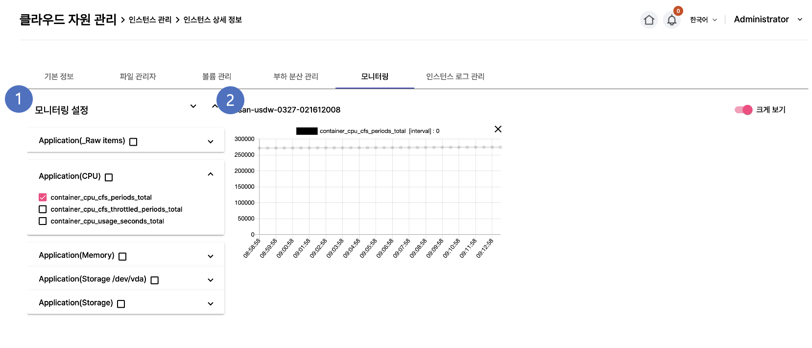Viewport: 812px width, 348px height.
Task: Toggle the 크게 보기 switch
Action: [x=743, y=110]
